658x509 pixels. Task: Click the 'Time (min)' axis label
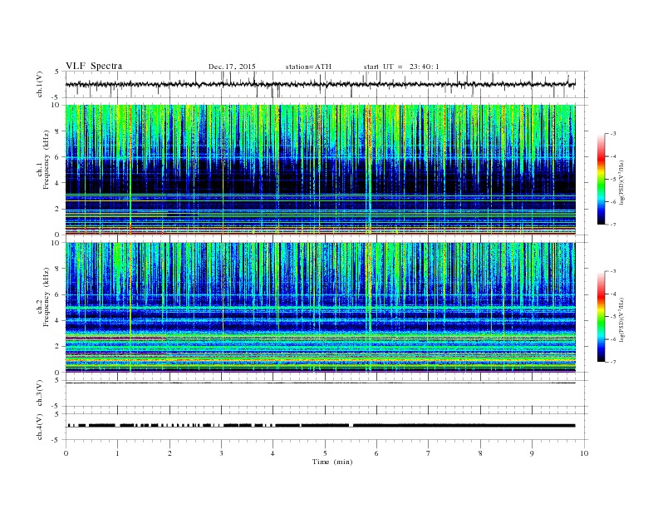pos(332,462)
